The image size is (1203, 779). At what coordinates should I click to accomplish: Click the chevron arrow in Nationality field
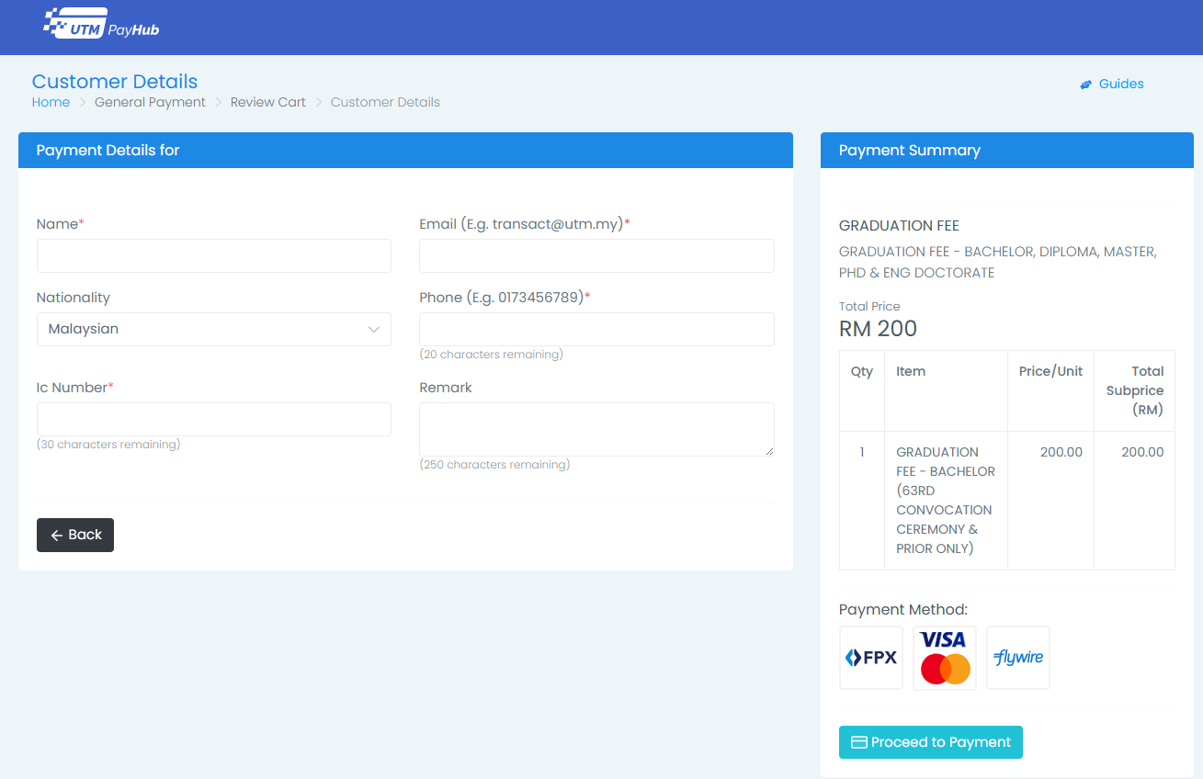click(x=373, y=329)
